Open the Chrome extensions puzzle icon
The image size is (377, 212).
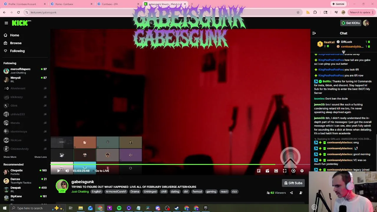click(315, 12)
